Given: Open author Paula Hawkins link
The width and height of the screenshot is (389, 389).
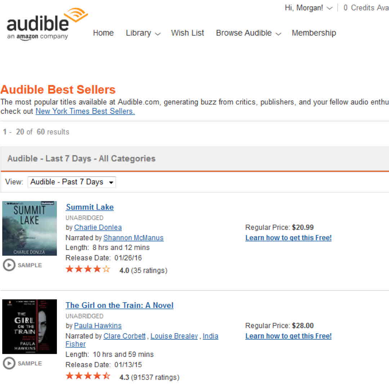Looking at the screenshot, I should pos(98,326).
